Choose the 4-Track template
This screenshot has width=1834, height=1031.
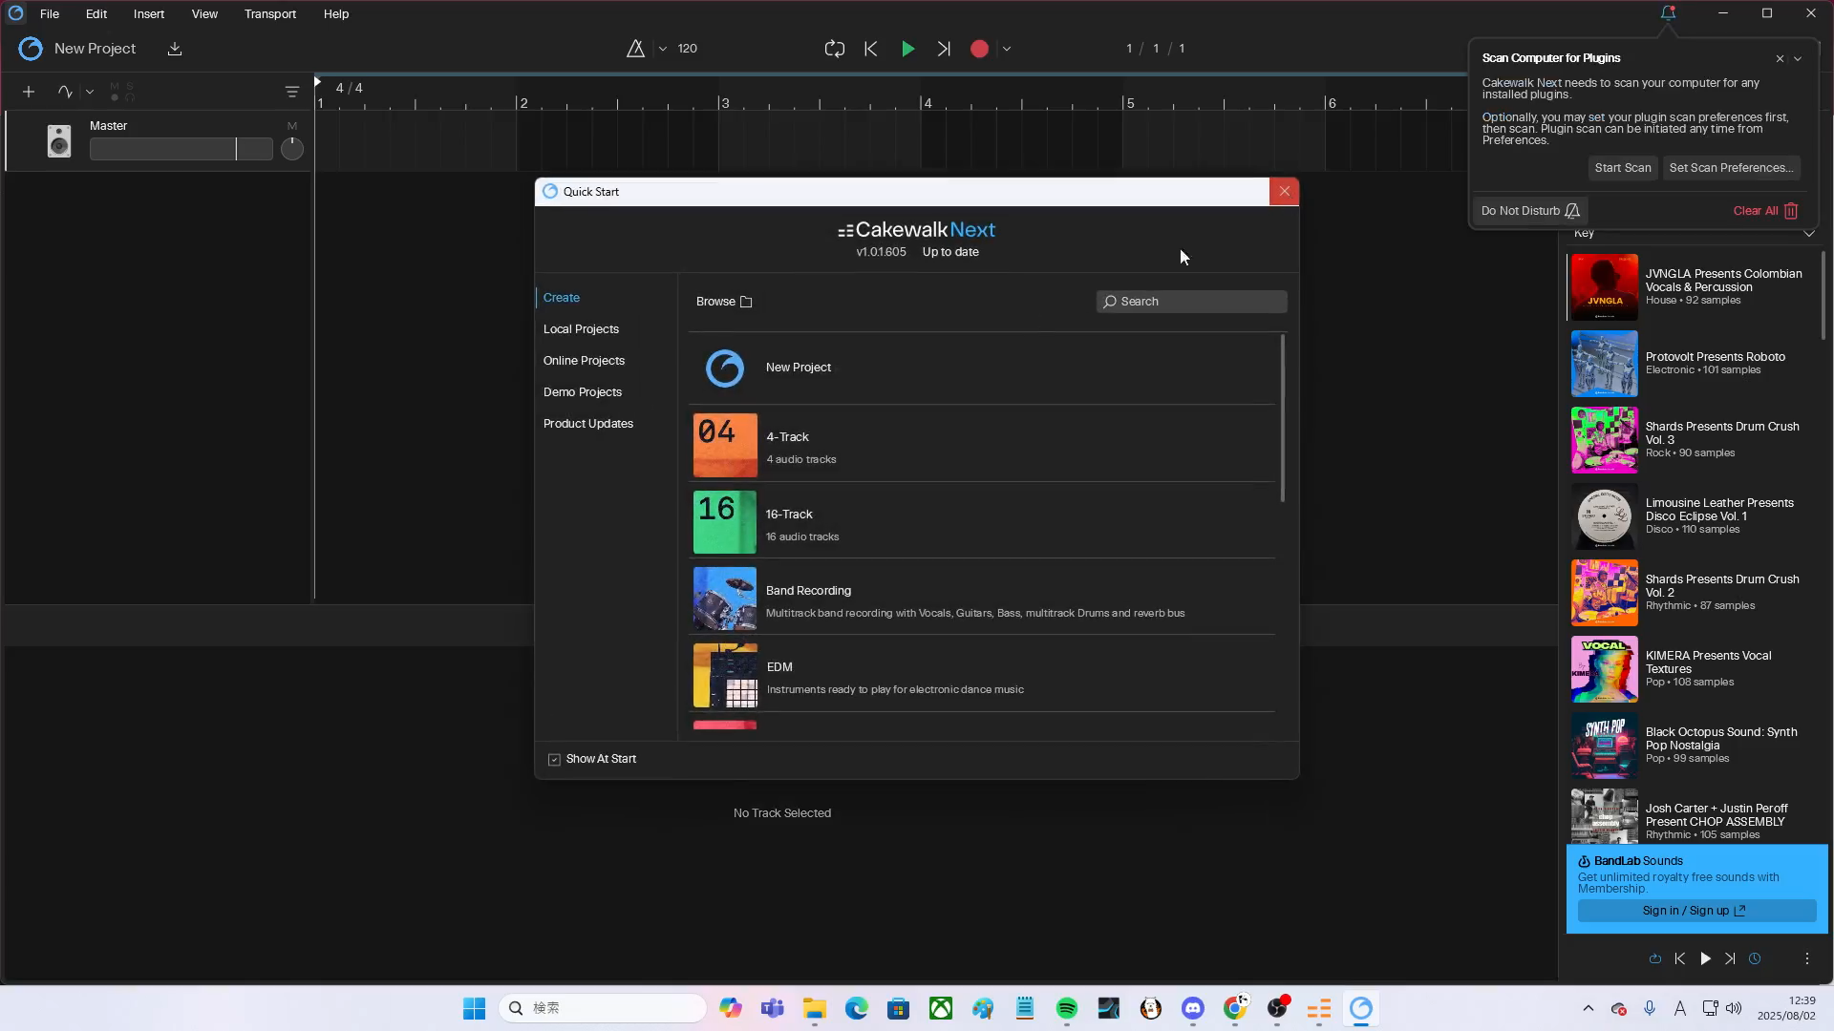(982, 446)
